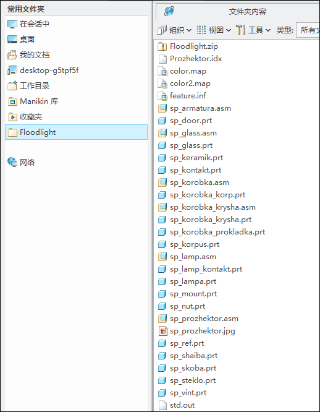Click the sp_armatura.asm assembly icon
This screenshot has height=412, width=320.
(162, 108)
